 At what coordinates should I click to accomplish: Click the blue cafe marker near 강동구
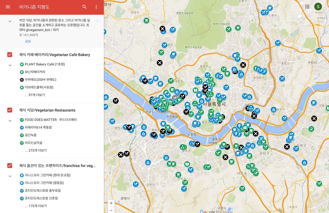(x=314, y=103)
